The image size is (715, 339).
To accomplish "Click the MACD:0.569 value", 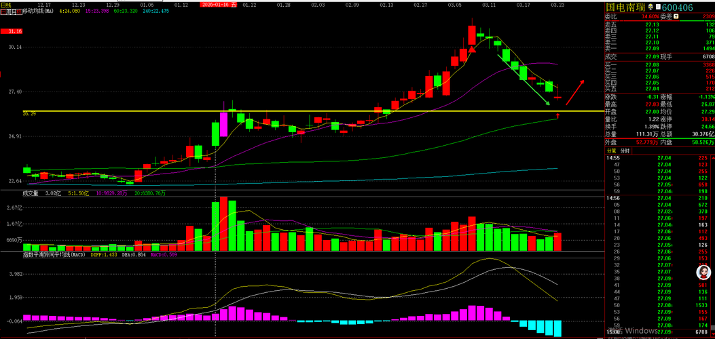I will 164,255.
